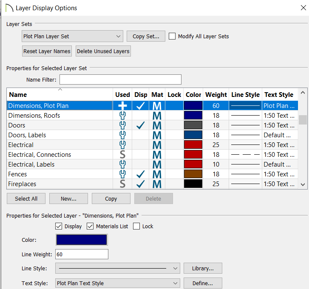Click the M materials icon for Electrical row
Image resolution: width=309 pixels, height=289 pixels.
pyautogui.click(x=157, y=145)
